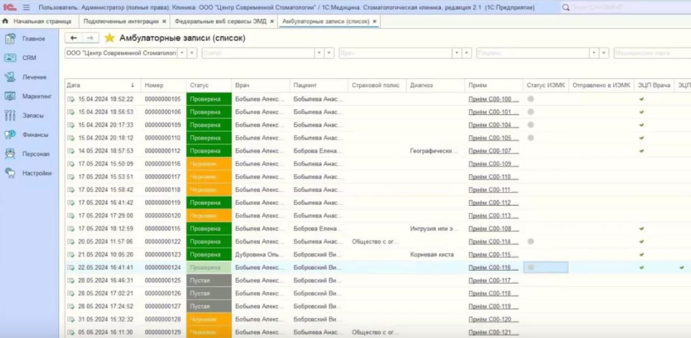Expand the Статус filter dropdown

coord(320,53)
